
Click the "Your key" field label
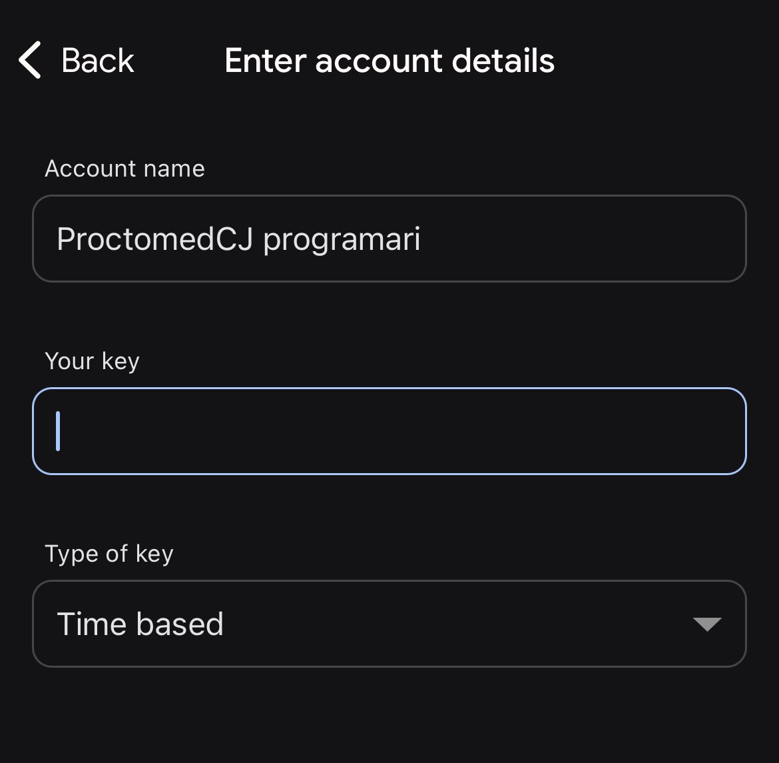click(x=92, y=361)
